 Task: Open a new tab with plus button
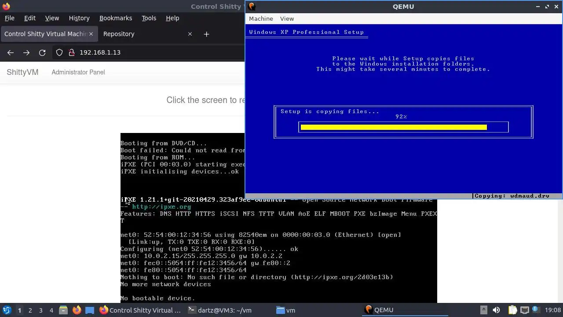pos(206,34)
